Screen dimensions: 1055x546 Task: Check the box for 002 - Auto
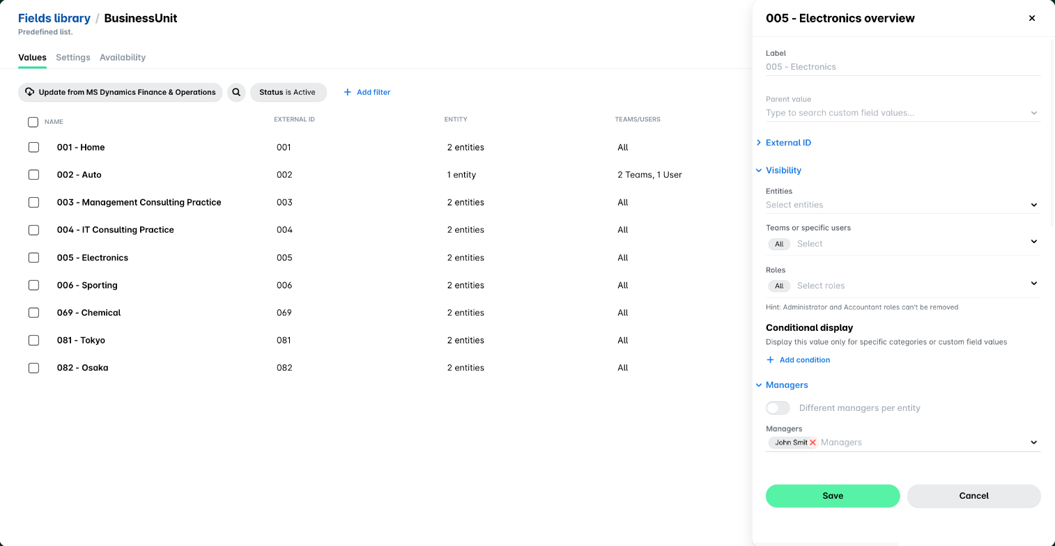click(33, 175)
